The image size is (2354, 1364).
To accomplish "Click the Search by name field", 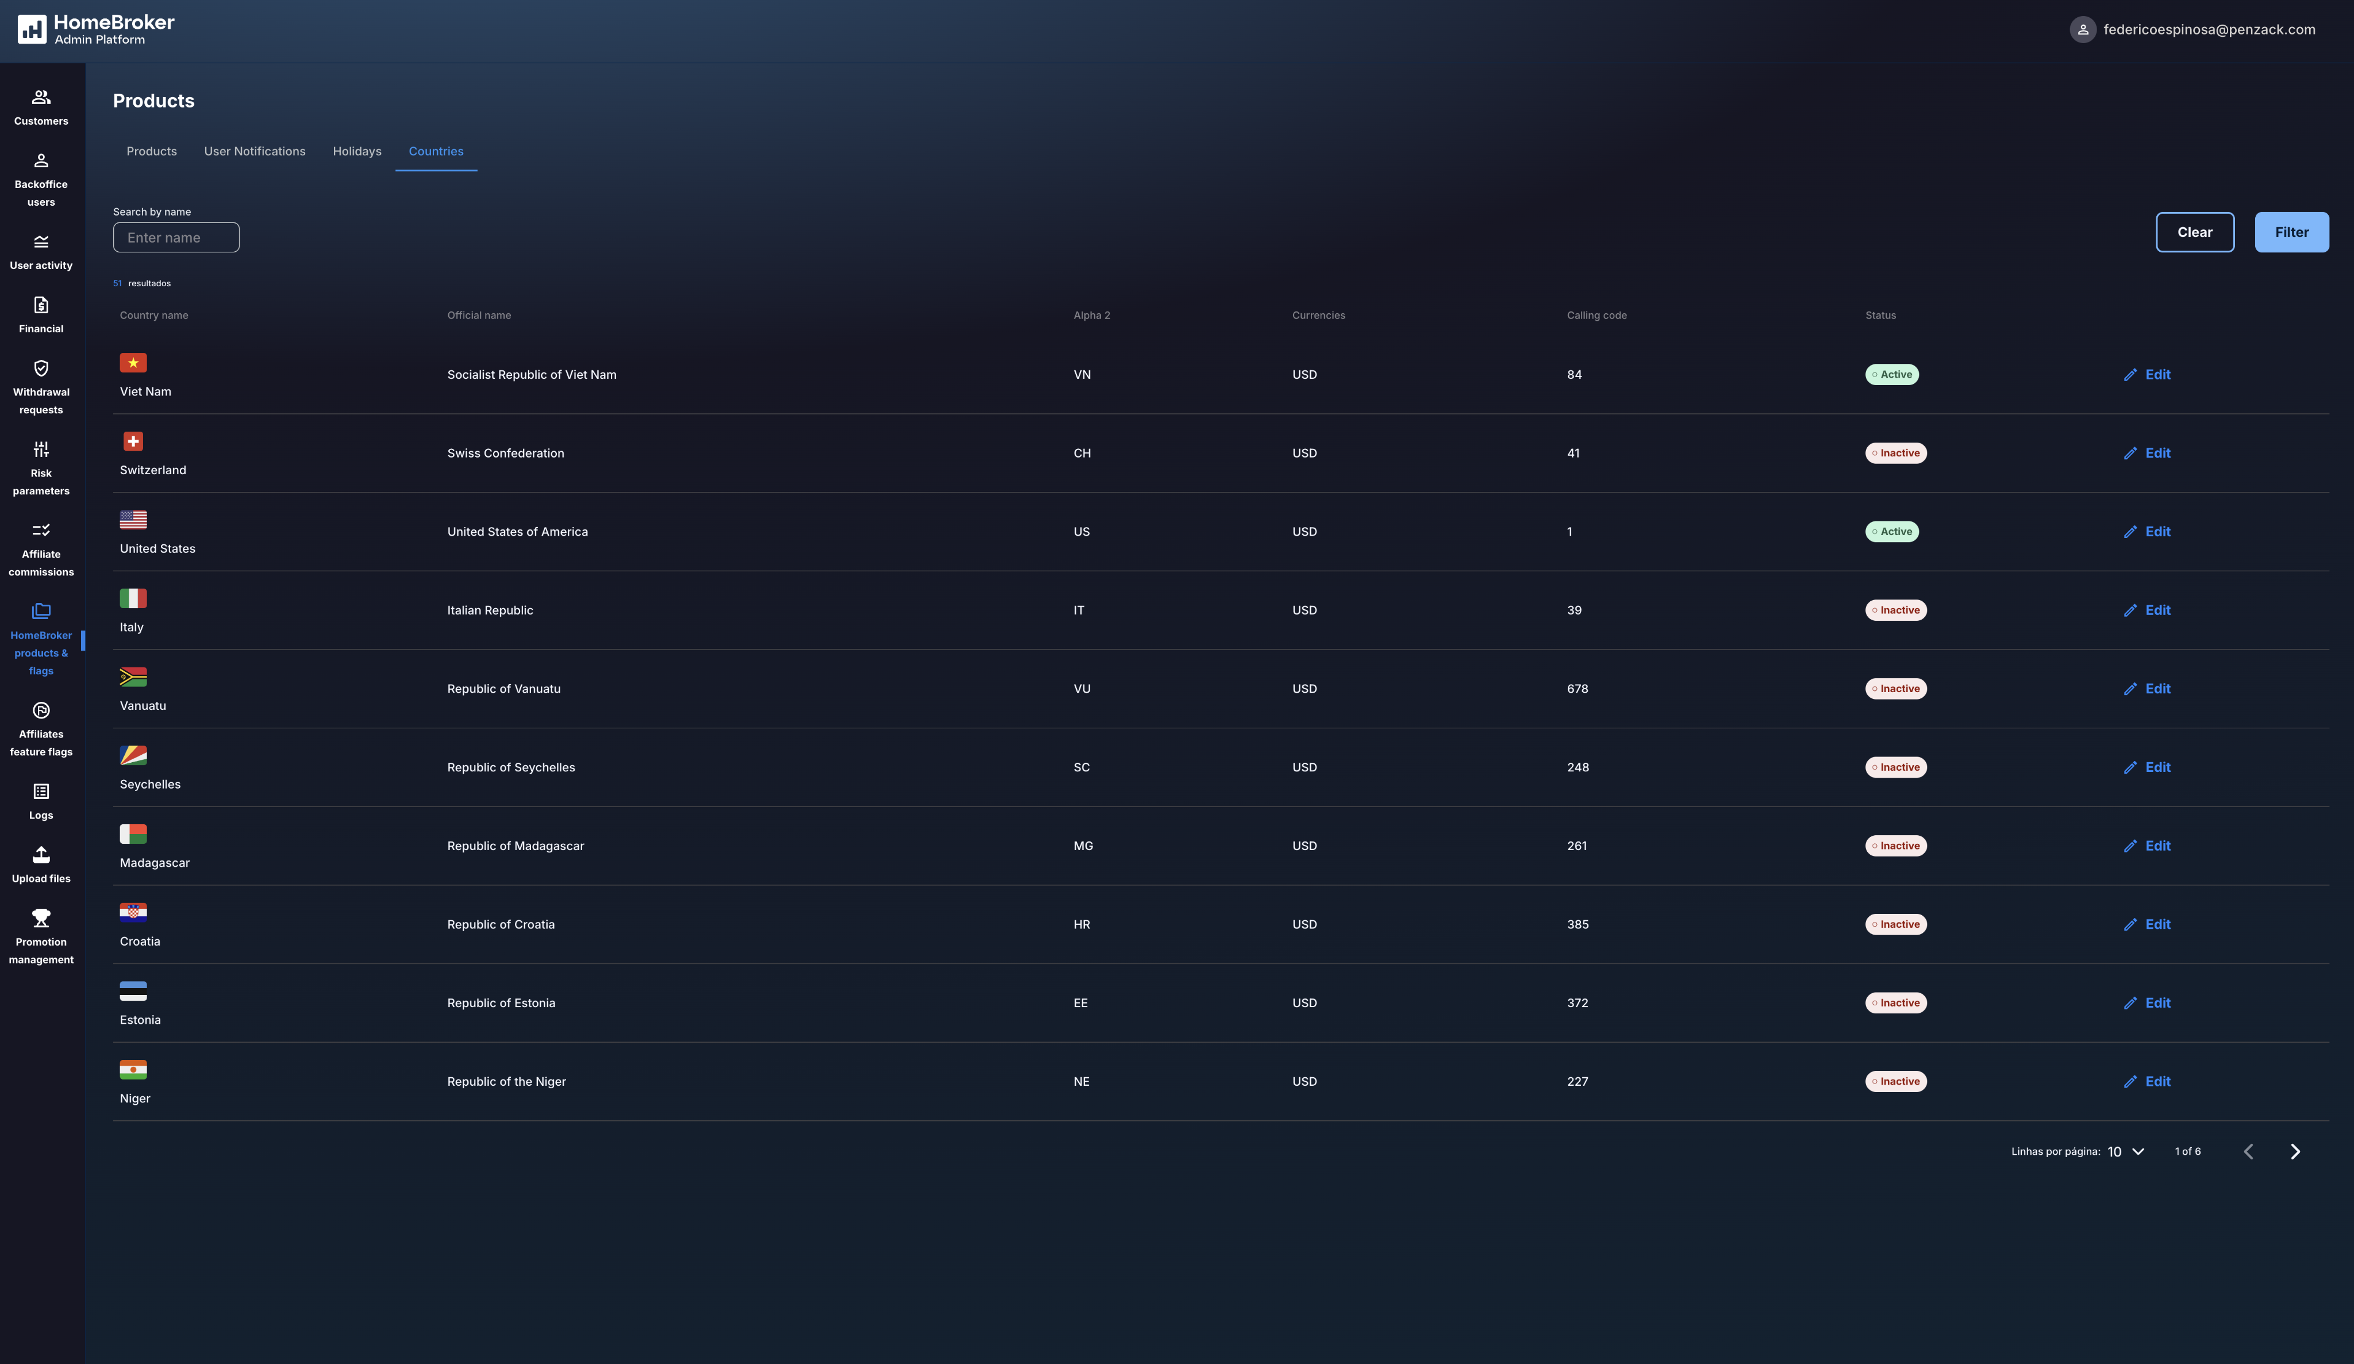I will pos(176,238).
